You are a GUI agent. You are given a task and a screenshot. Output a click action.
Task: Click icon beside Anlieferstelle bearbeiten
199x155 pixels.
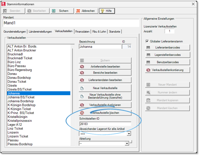point(82,67)
